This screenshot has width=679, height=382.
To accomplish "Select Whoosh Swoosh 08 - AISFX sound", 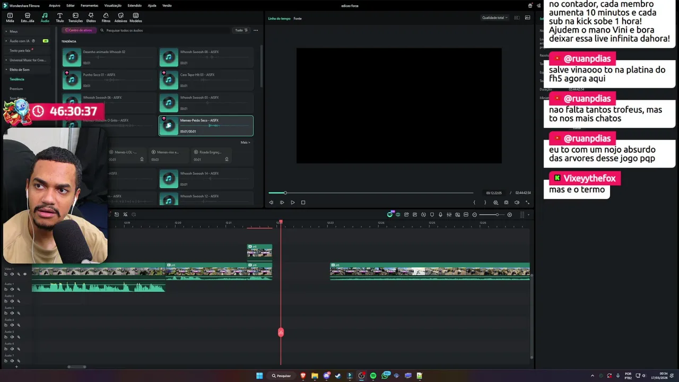I will tap(206, 57).
